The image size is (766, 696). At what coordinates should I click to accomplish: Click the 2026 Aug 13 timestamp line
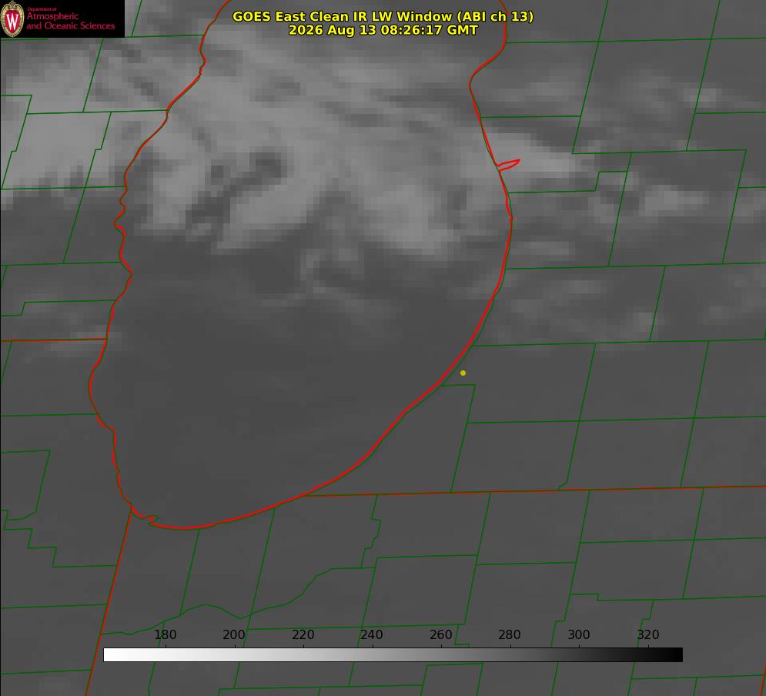[x=383, y=30]
